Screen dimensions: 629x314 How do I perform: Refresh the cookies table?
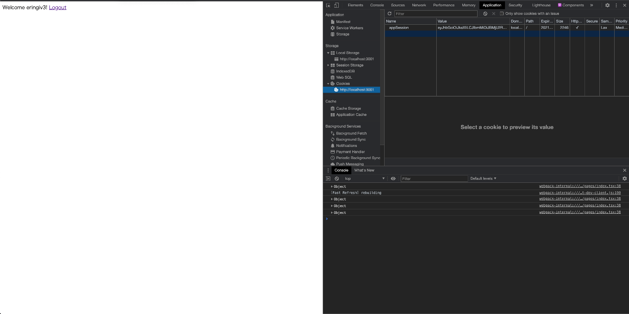tap(390, 13)
